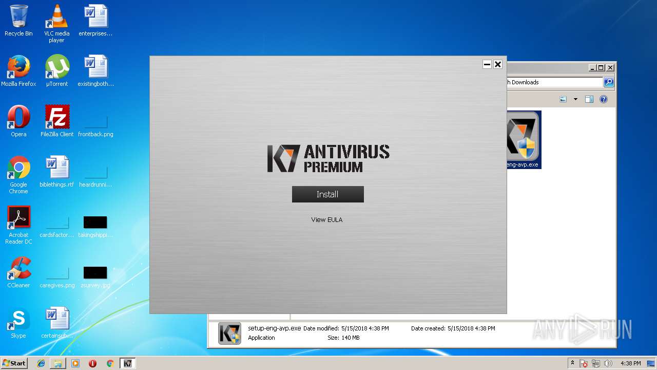Switch to K7 installer taskbar button

click(127, 363)
